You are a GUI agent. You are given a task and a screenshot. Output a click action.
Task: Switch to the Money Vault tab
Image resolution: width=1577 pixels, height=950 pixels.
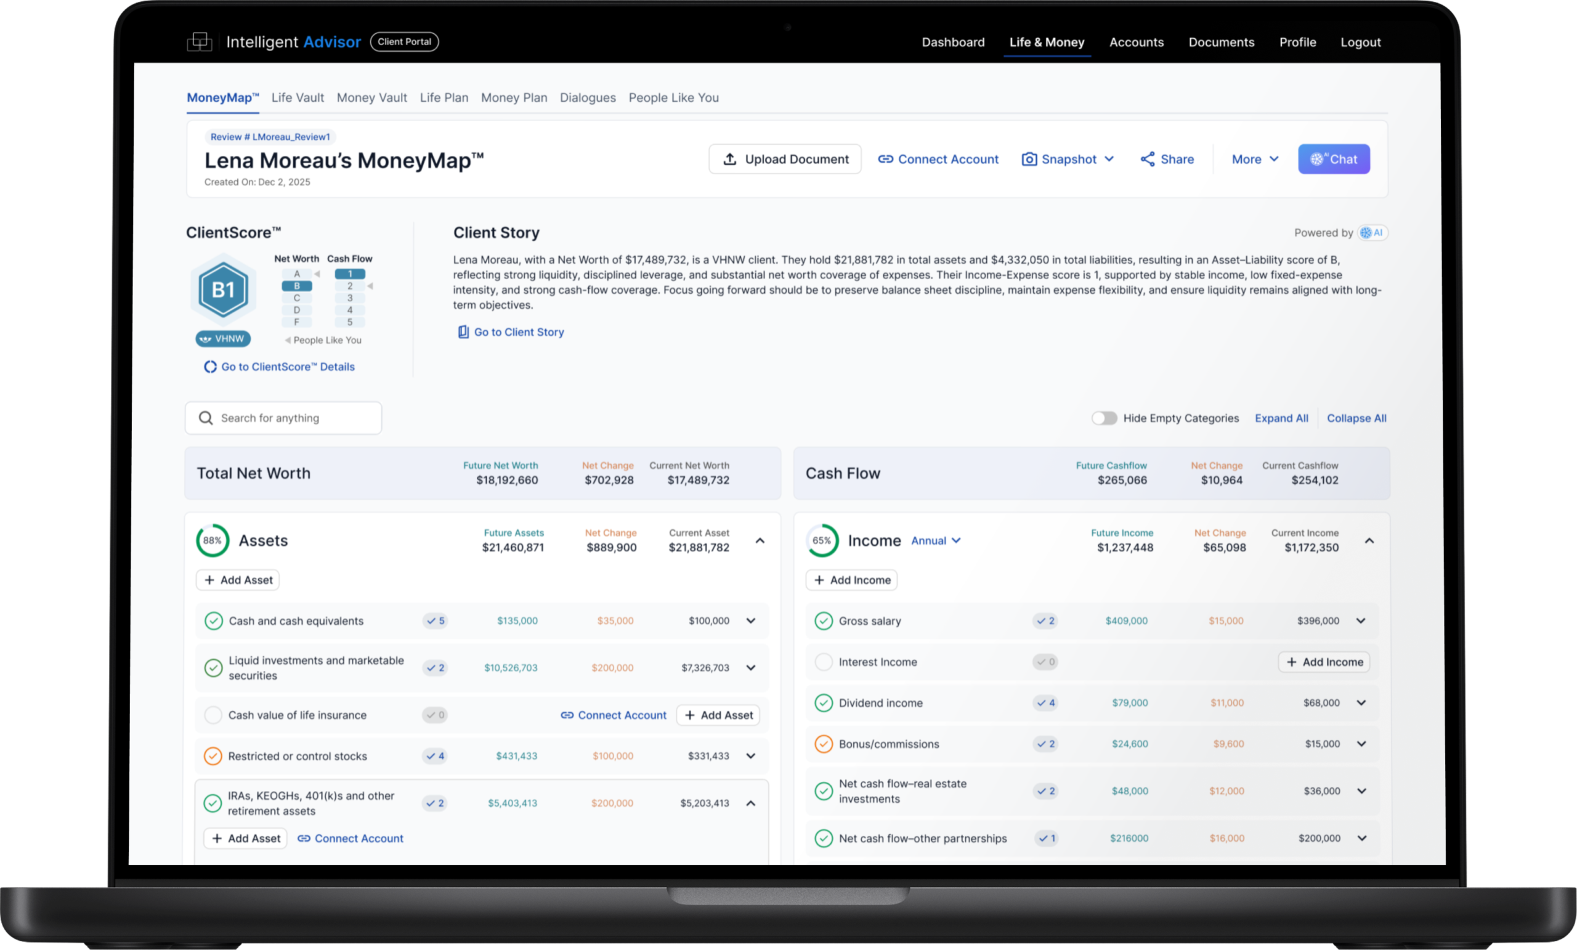click(371, 98)
